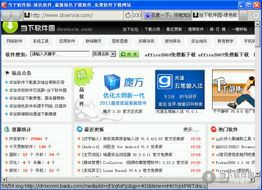Open browser settings gear icon
The width and height of the screenshot is (262, 190).
pyautogui.click(x=256, y=15)
